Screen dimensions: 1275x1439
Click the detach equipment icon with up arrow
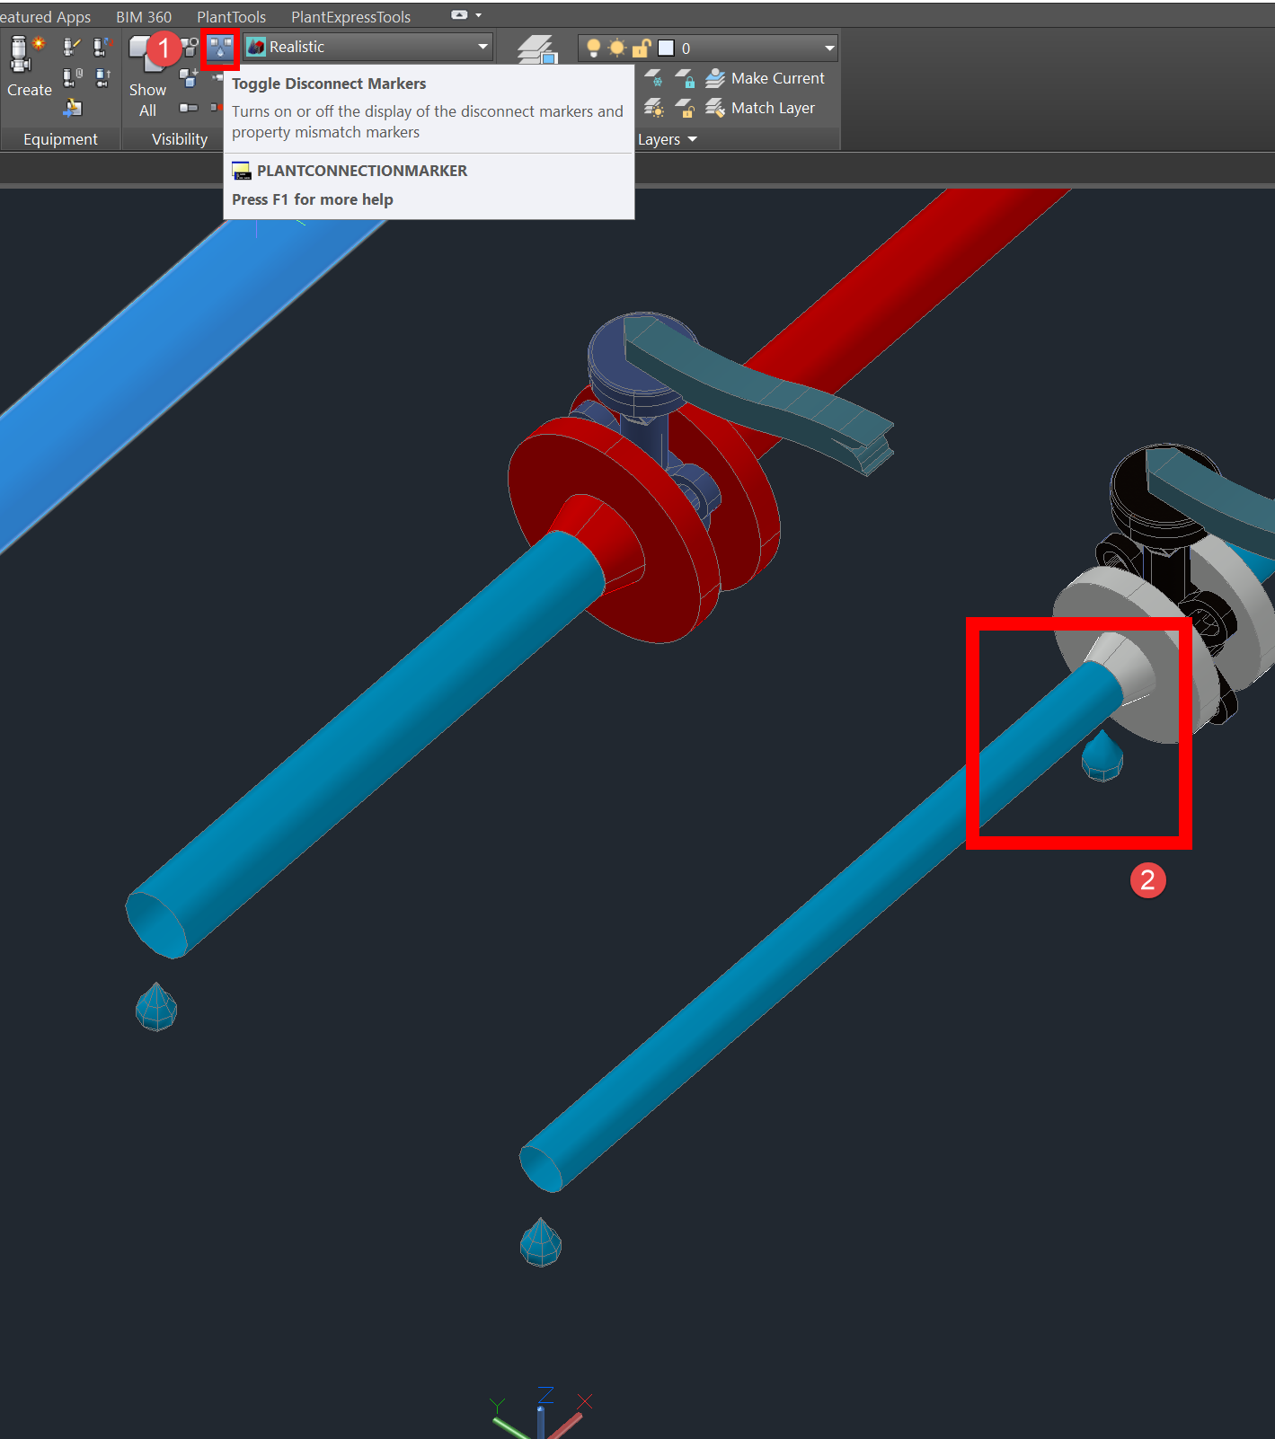point(102,77)
